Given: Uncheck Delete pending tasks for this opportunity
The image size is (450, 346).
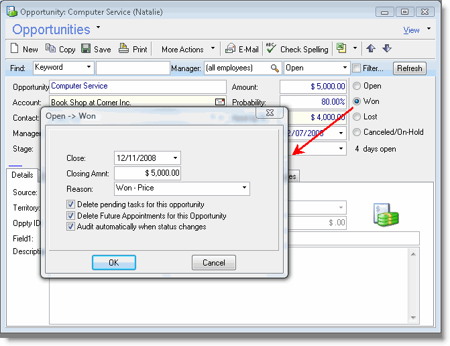Looking at the screenshot, I should coord(71,205).
